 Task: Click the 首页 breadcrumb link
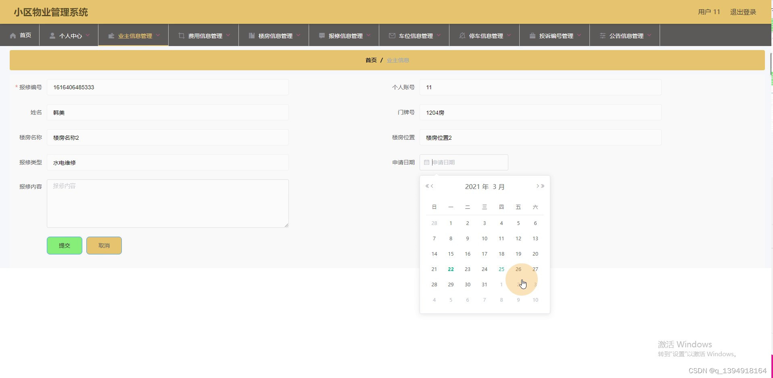(371, 60)
